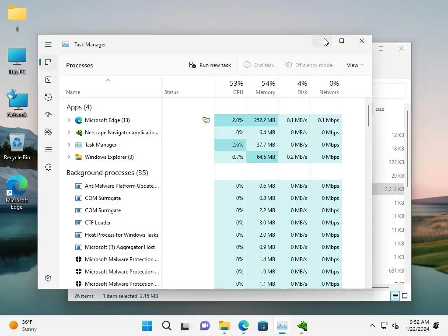The image size is (448, 336).
Task: Click the muted volume icon in system tray
Action: click(395, 325)
